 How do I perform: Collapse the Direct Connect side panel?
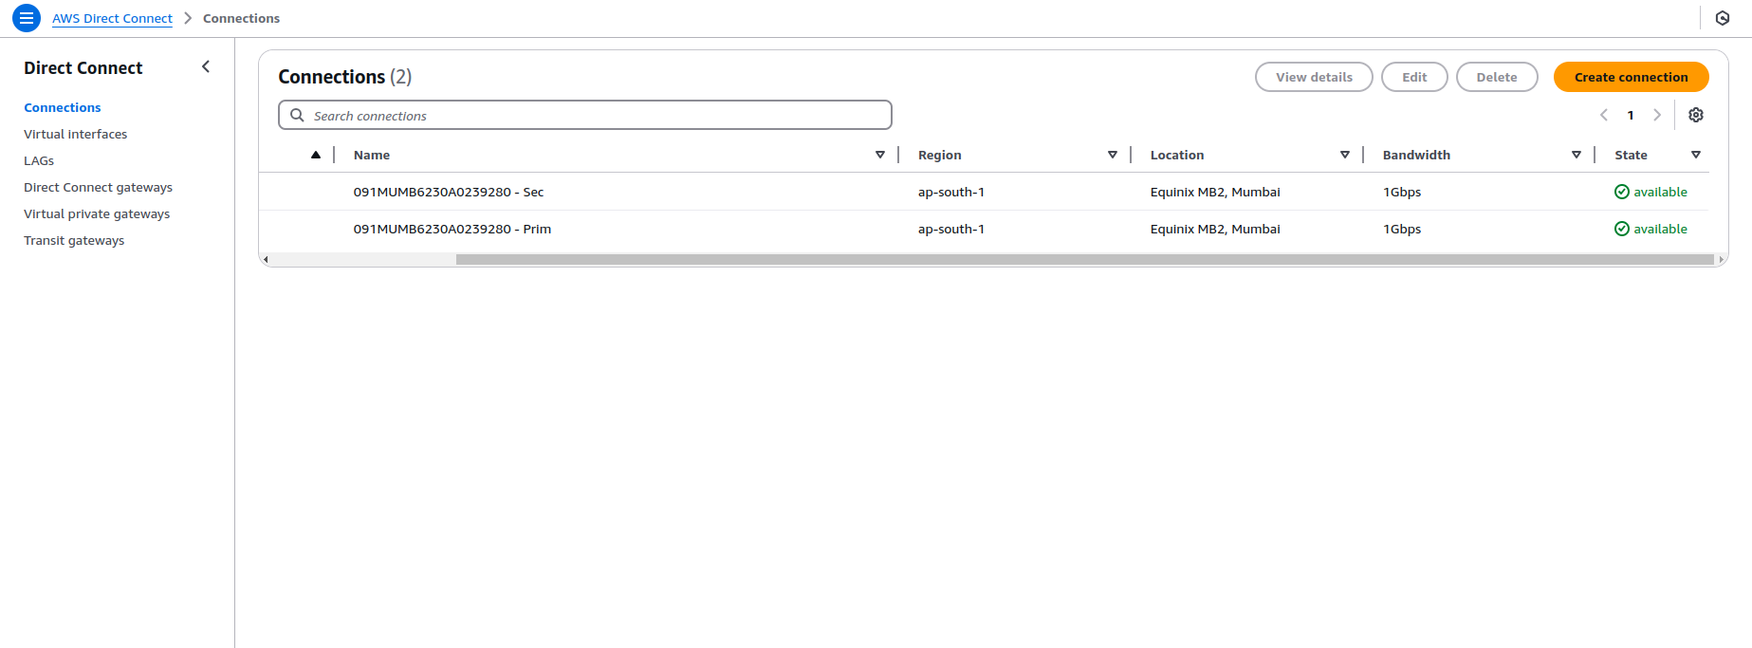click(206, 66)
